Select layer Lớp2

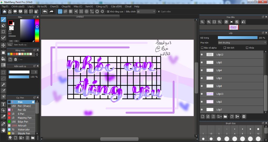pos(232,102)
